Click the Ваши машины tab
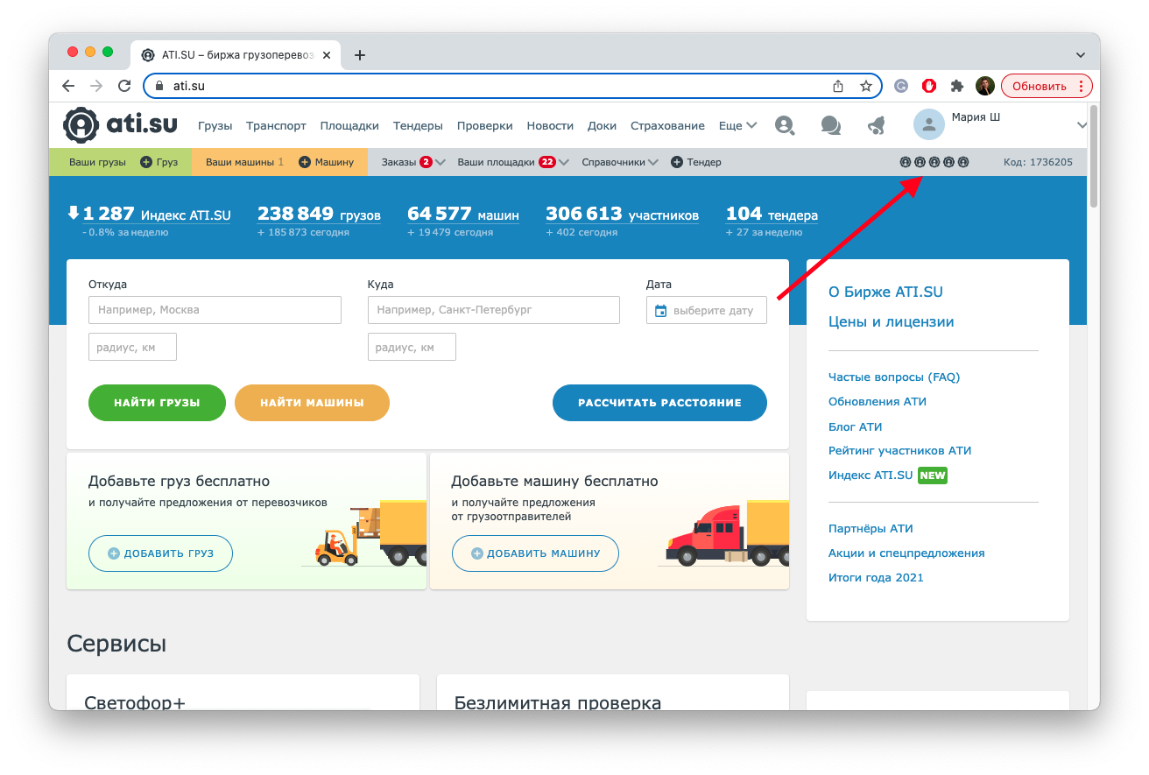Image resolution: width=1149 pixels, height=775 pixels. click(x=244, y=162)
